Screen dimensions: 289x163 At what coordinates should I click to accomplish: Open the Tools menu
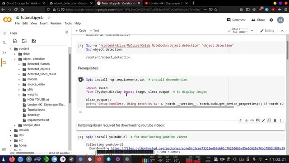[x=68, y=23]
